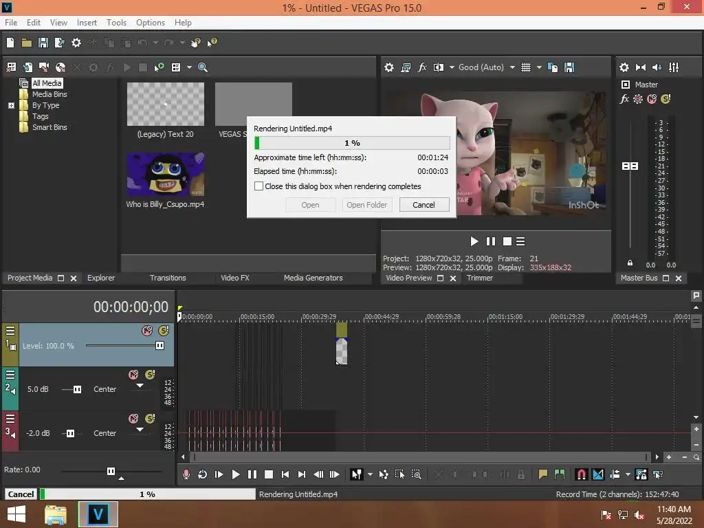Open the File menu
This screenshot has width=704, height=528.
tap(11, 23)
